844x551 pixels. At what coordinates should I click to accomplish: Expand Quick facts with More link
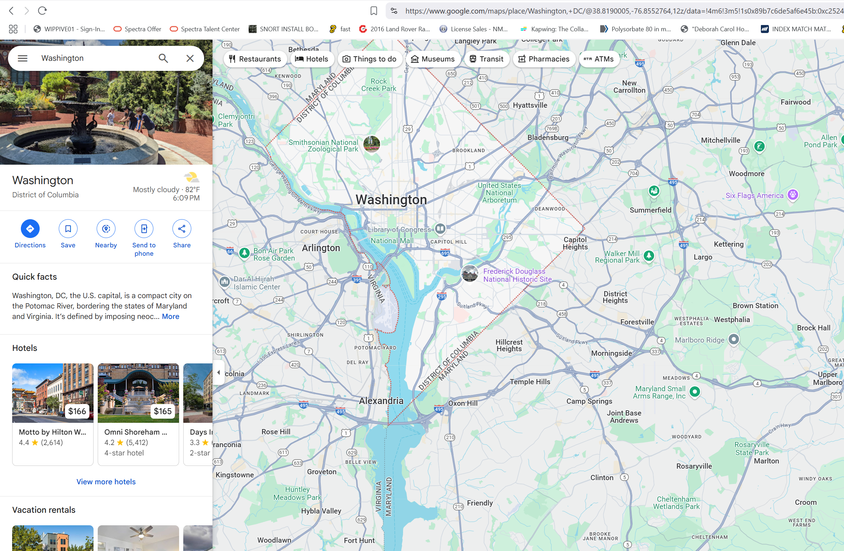point(170,316)
